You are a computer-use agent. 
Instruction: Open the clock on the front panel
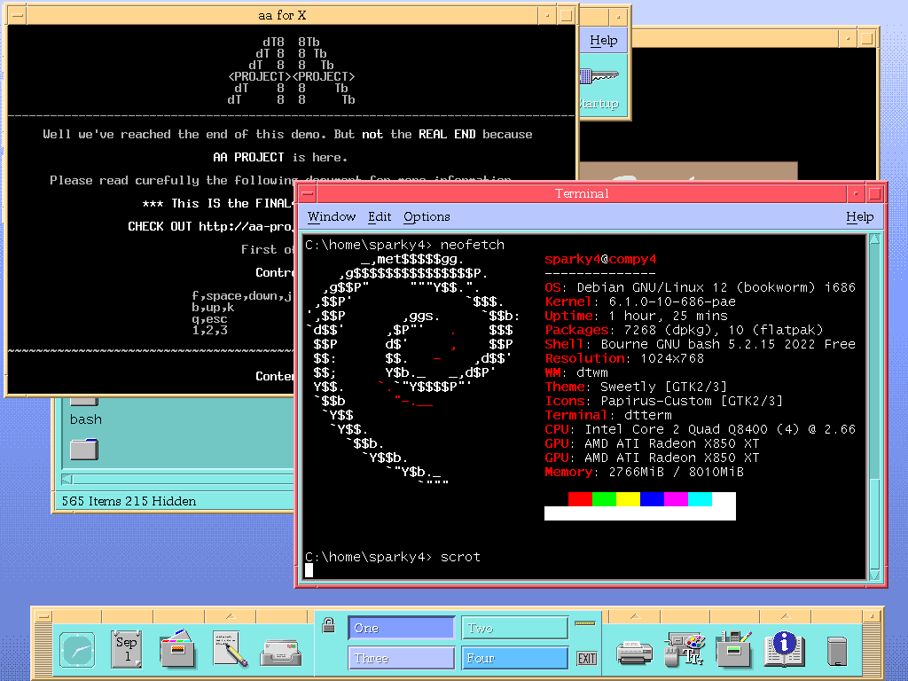tap(76, 651)
